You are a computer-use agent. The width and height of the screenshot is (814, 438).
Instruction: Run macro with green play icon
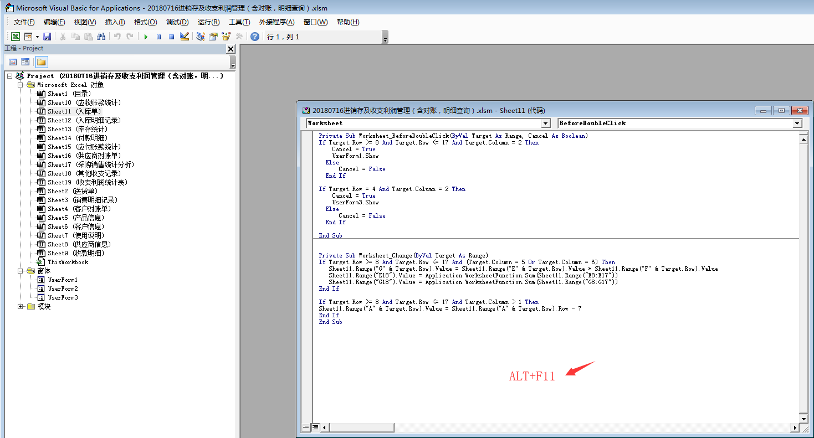pos(146,37)
